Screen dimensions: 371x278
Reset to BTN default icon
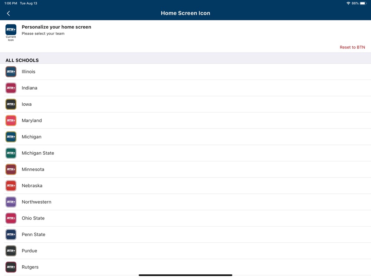pos(352,47)
